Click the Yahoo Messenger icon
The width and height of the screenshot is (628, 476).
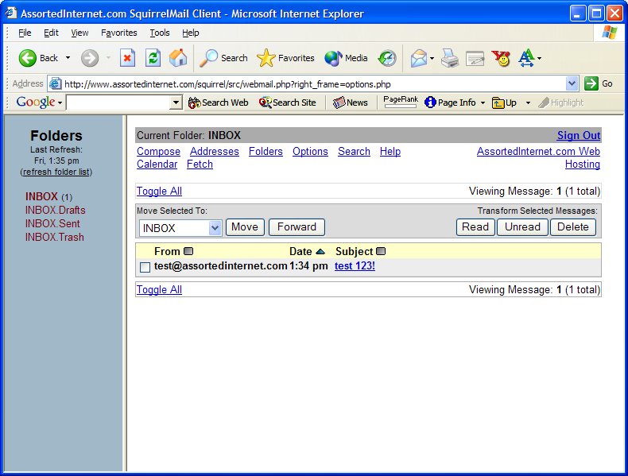(x=501, y=58)
